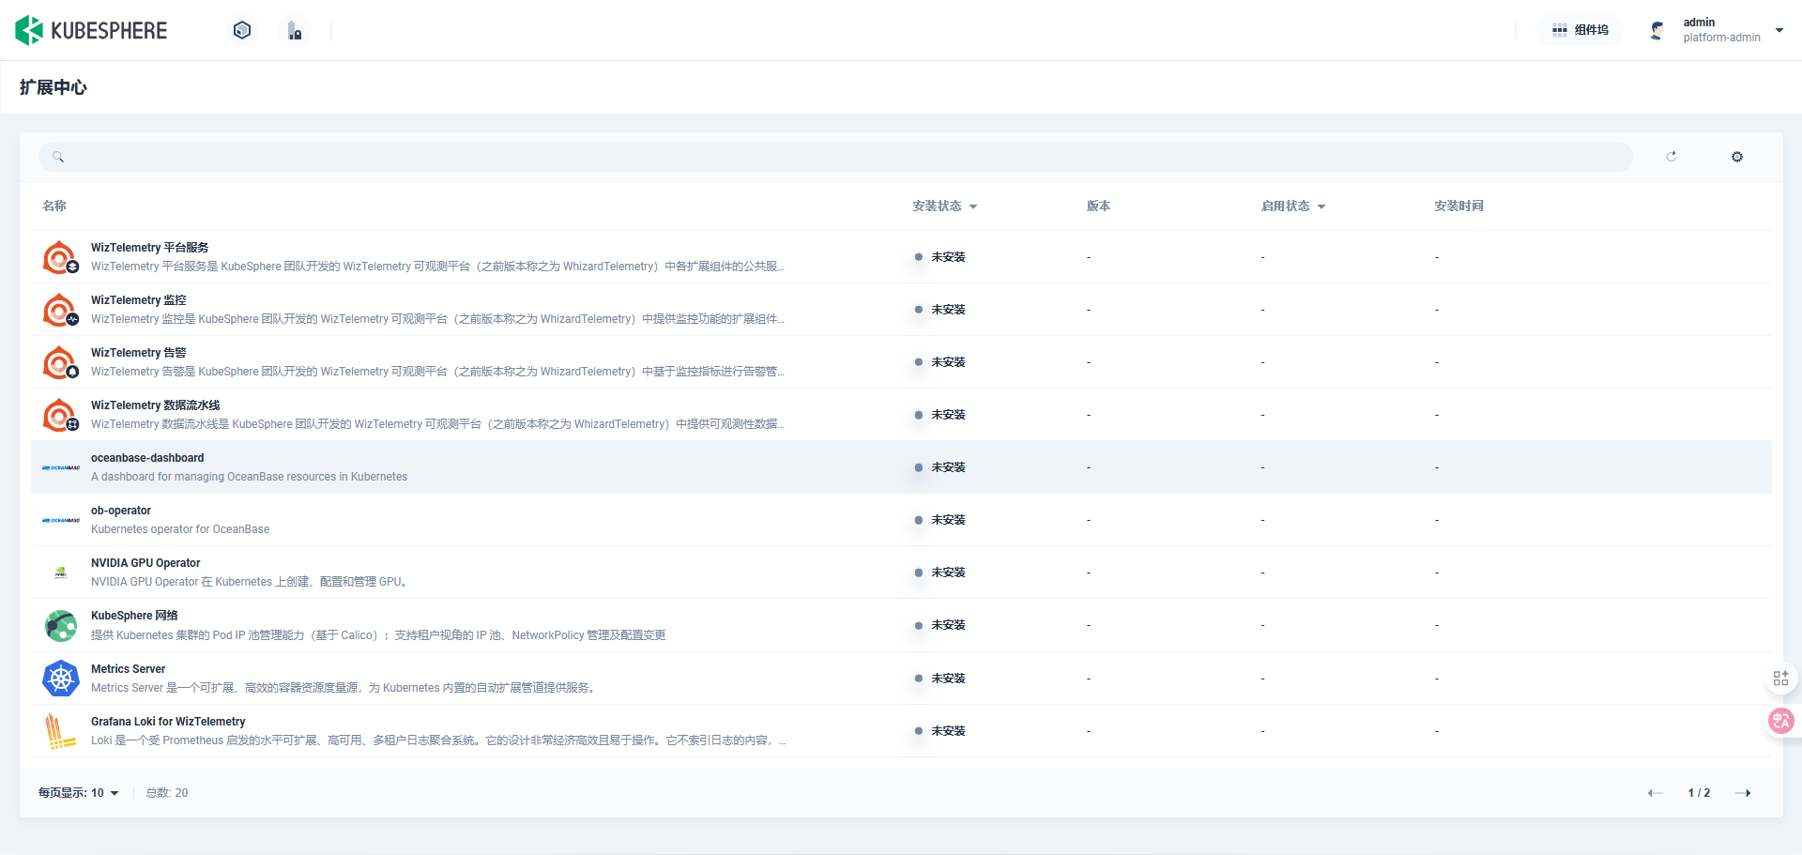Open NVIDIA GPU Operator extension

click(145, 563)
